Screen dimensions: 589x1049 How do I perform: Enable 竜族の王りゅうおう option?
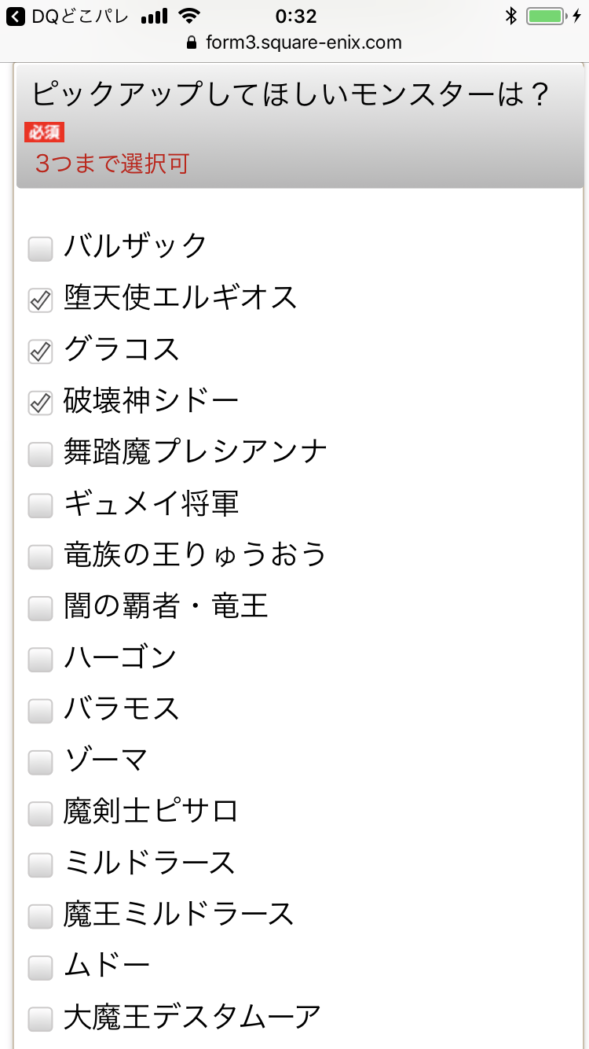tap(40, 557)
